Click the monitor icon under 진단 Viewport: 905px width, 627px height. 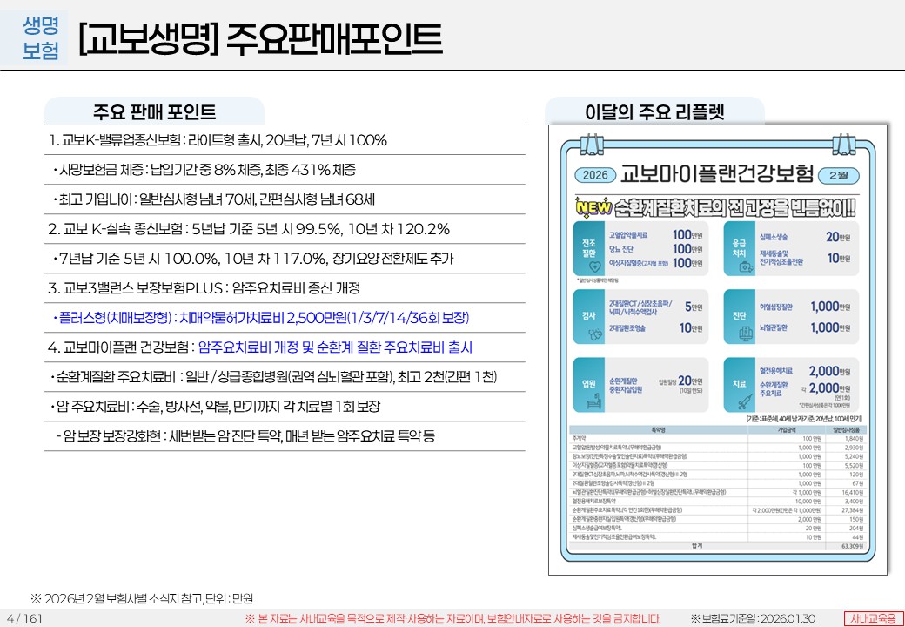point(744,333)
